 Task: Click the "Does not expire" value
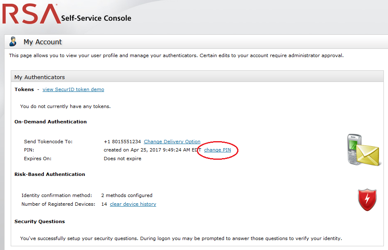122,159
